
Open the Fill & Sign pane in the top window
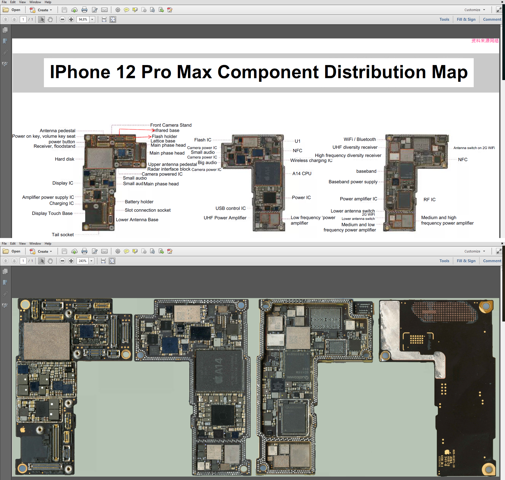466,19
